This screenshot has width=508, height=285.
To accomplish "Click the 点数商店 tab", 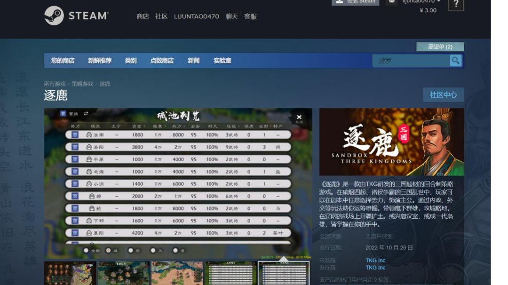I will [162, 61].
